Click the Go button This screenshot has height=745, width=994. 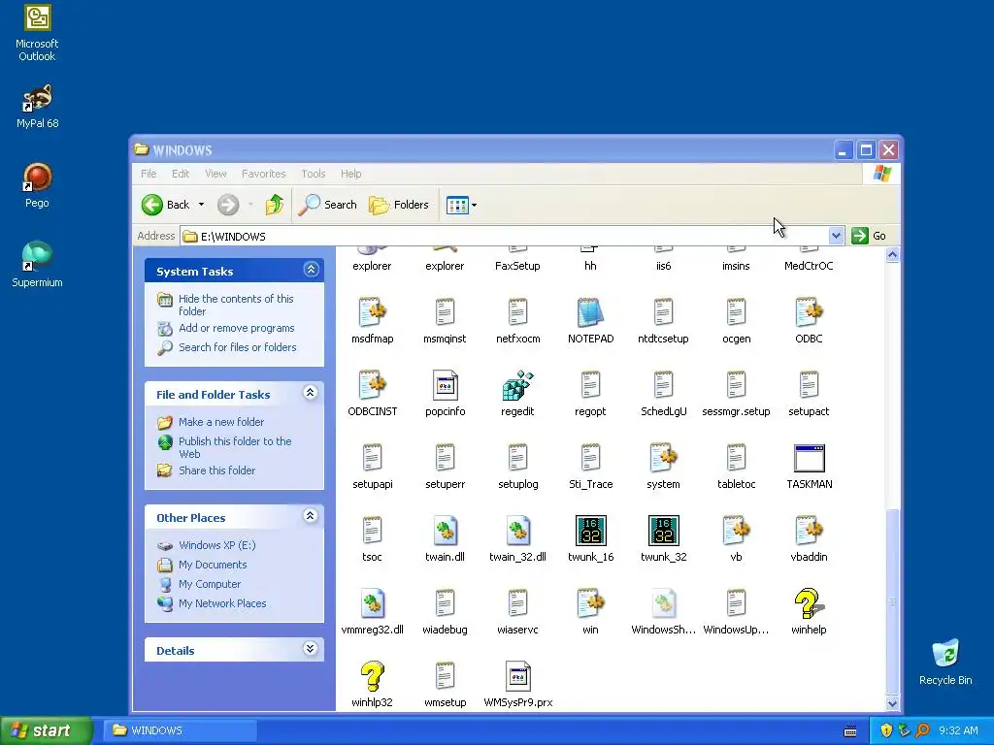pyautogui.click(x=869, y=236)
